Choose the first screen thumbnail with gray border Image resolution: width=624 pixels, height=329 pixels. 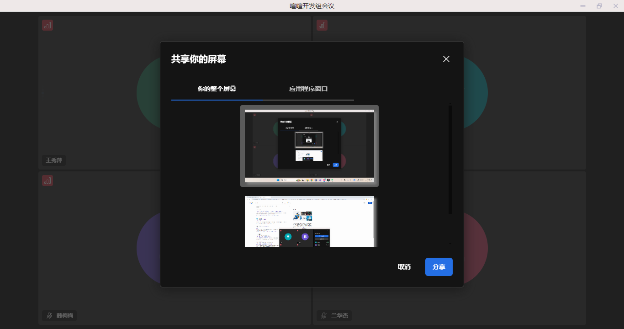click(309, 146)
